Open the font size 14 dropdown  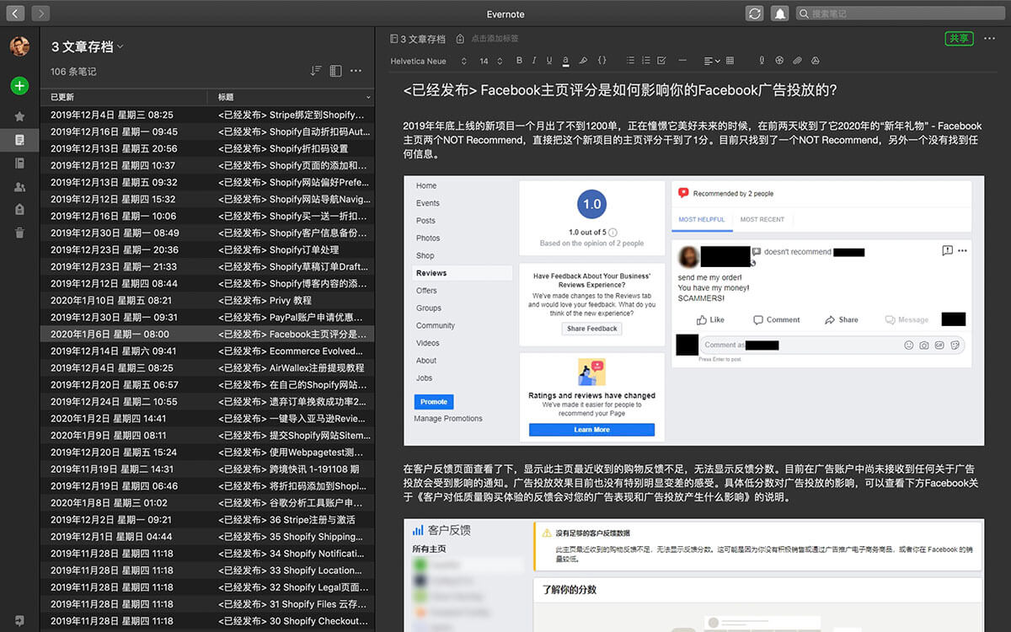[491, 61]
